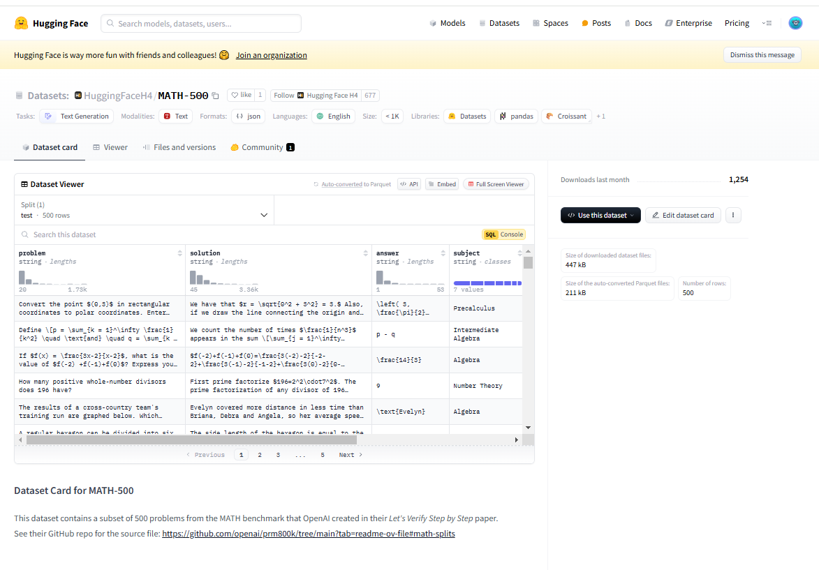Click the pandas library tag
This screenshot has height=570, width=819.
(516, 116)
